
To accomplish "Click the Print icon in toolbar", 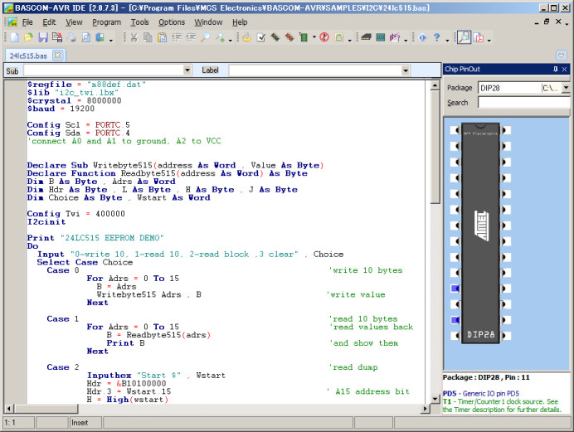I will click(71, 37).
